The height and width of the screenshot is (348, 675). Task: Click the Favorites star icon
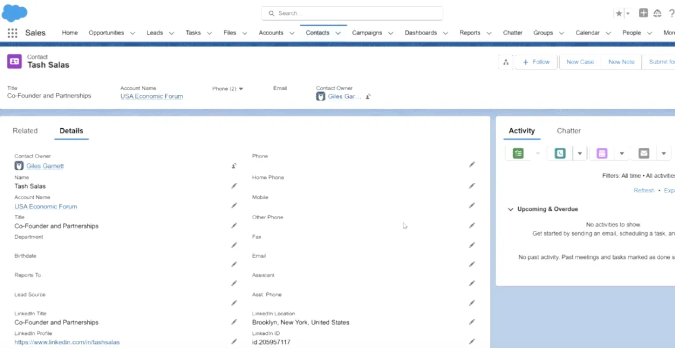(x=619, y=13)
